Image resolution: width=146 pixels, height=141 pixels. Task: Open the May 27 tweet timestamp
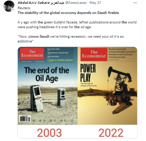pyautogui.click(x=95, y=3)
